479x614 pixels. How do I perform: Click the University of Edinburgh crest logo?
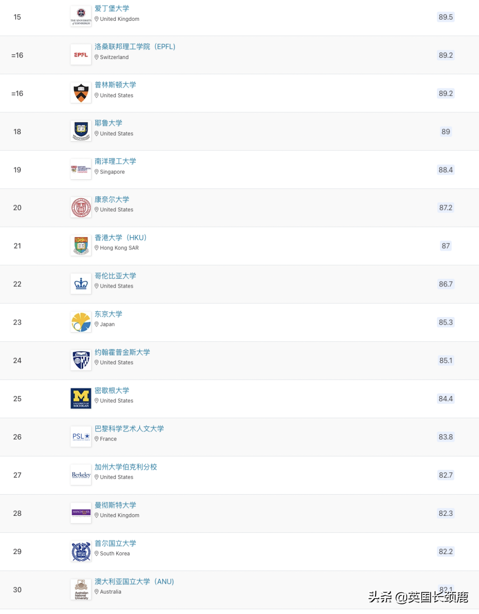(81, 16)
